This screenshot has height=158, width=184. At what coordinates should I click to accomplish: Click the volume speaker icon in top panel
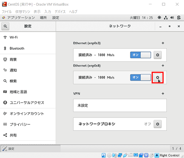(172, 18)
